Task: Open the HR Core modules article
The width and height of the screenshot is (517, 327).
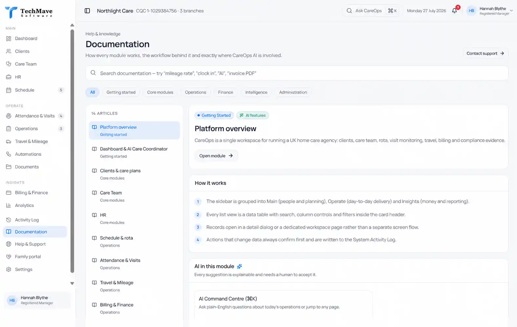Action: 134,219
